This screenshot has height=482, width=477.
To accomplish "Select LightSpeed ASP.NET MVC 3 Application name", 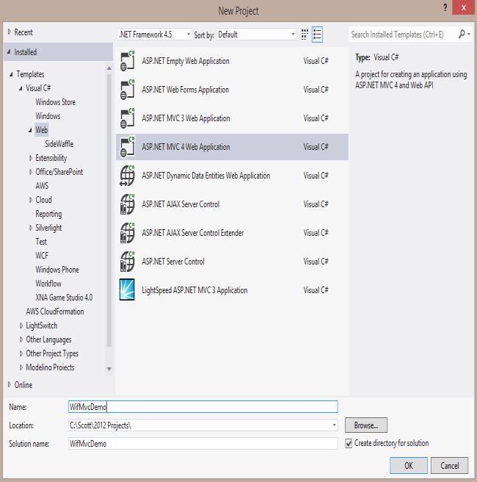I will coord(194,290).
